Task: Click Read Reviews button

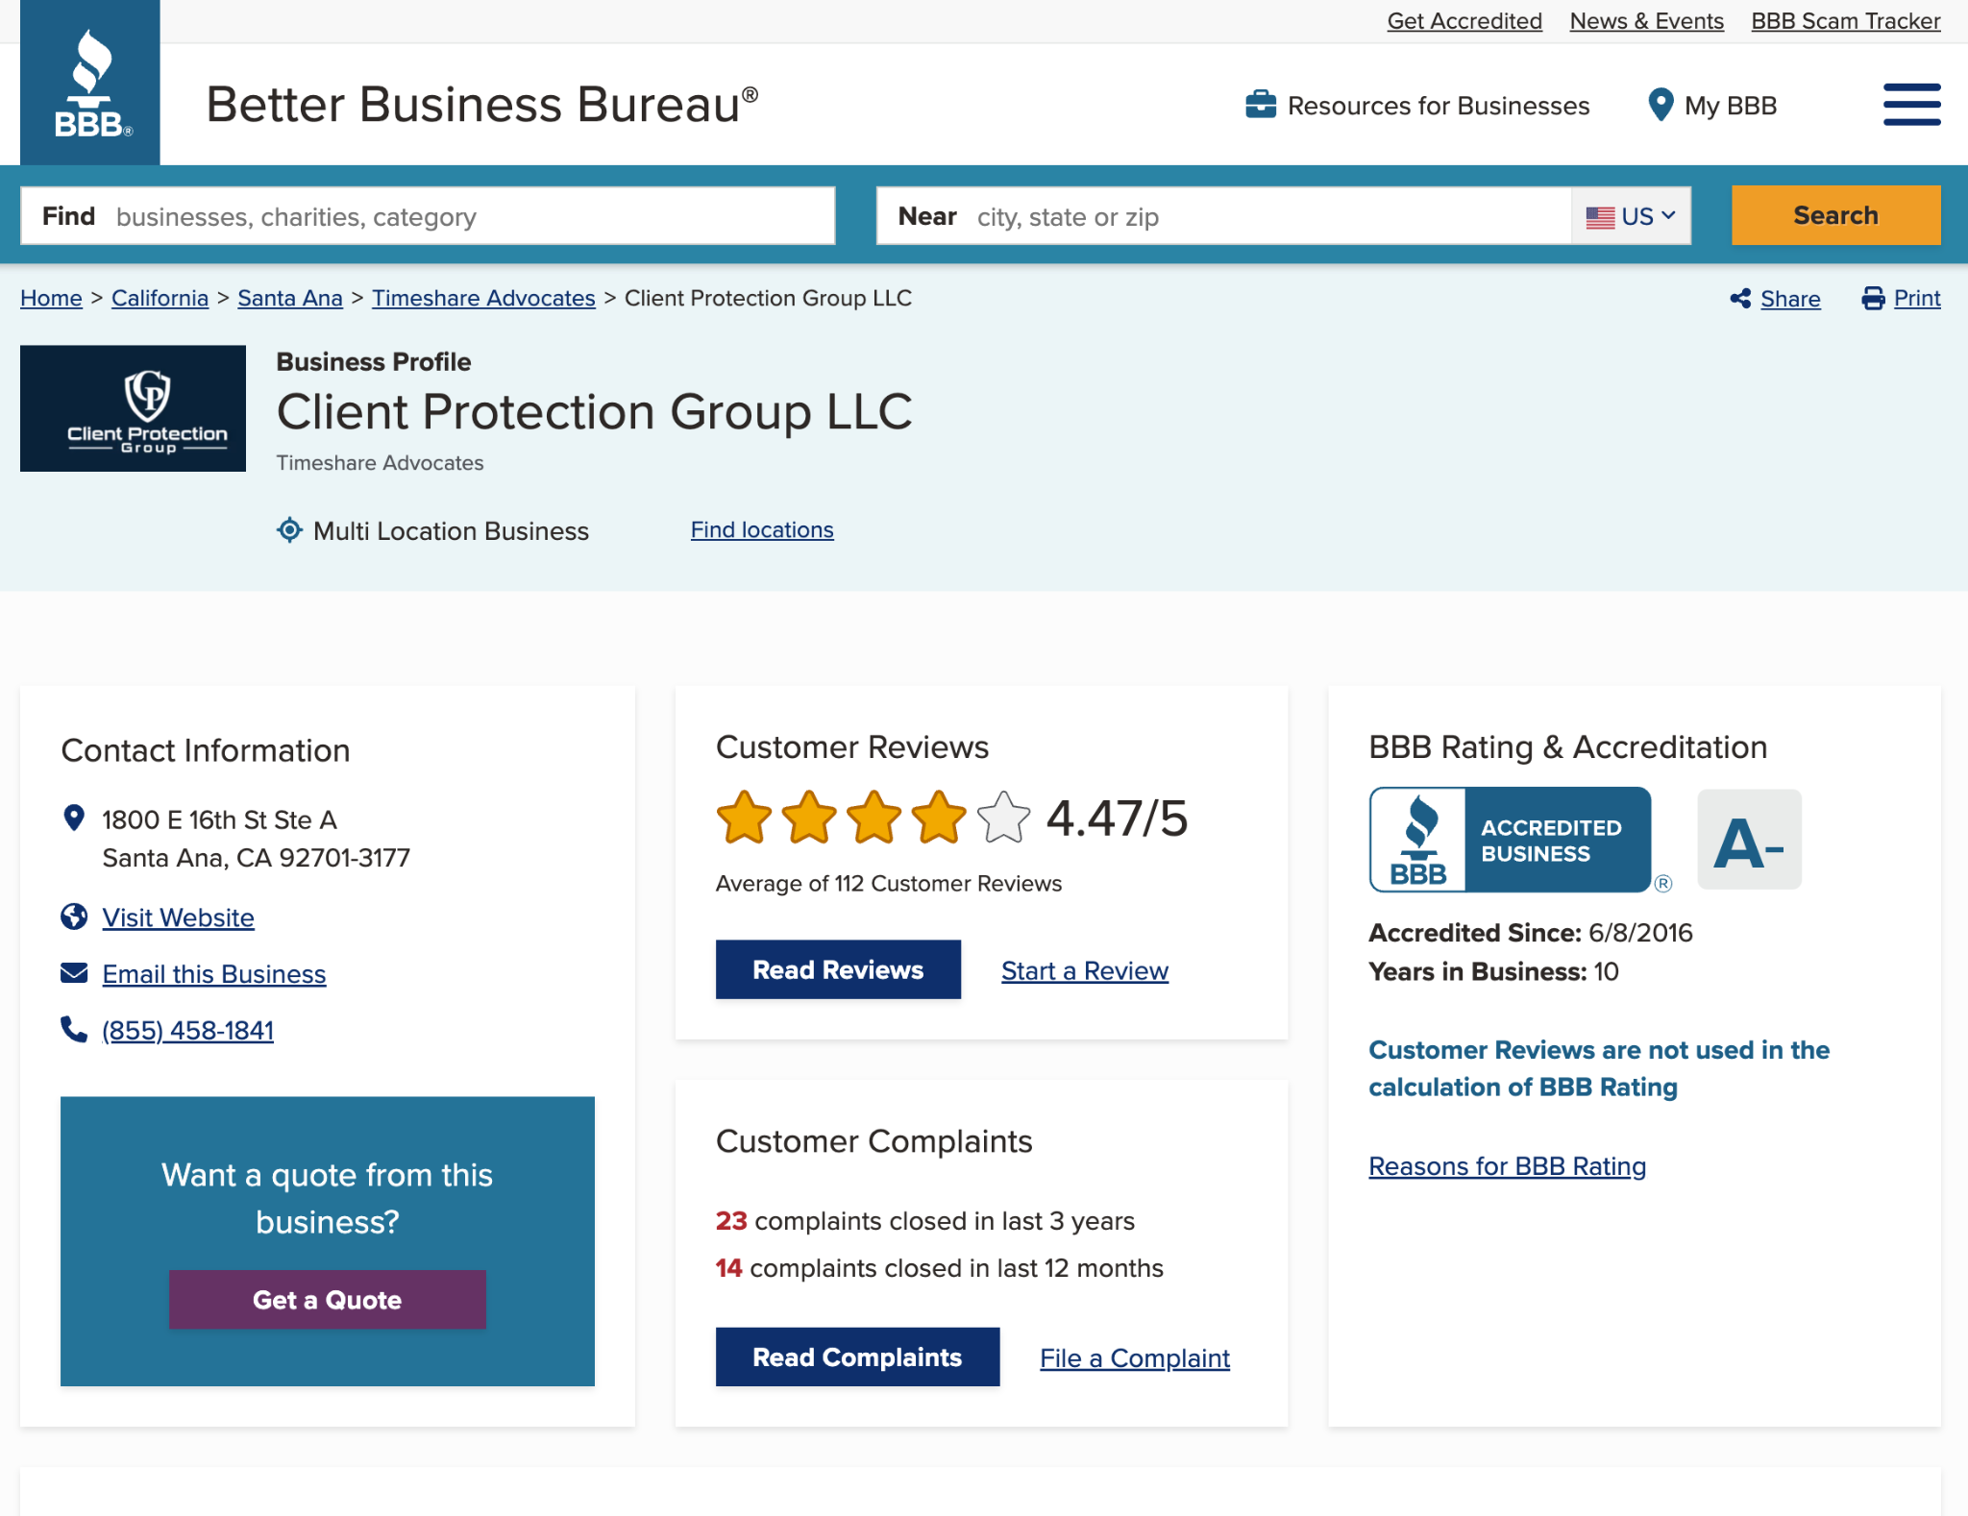Action: pyautogui.click(x=838, y=969)
